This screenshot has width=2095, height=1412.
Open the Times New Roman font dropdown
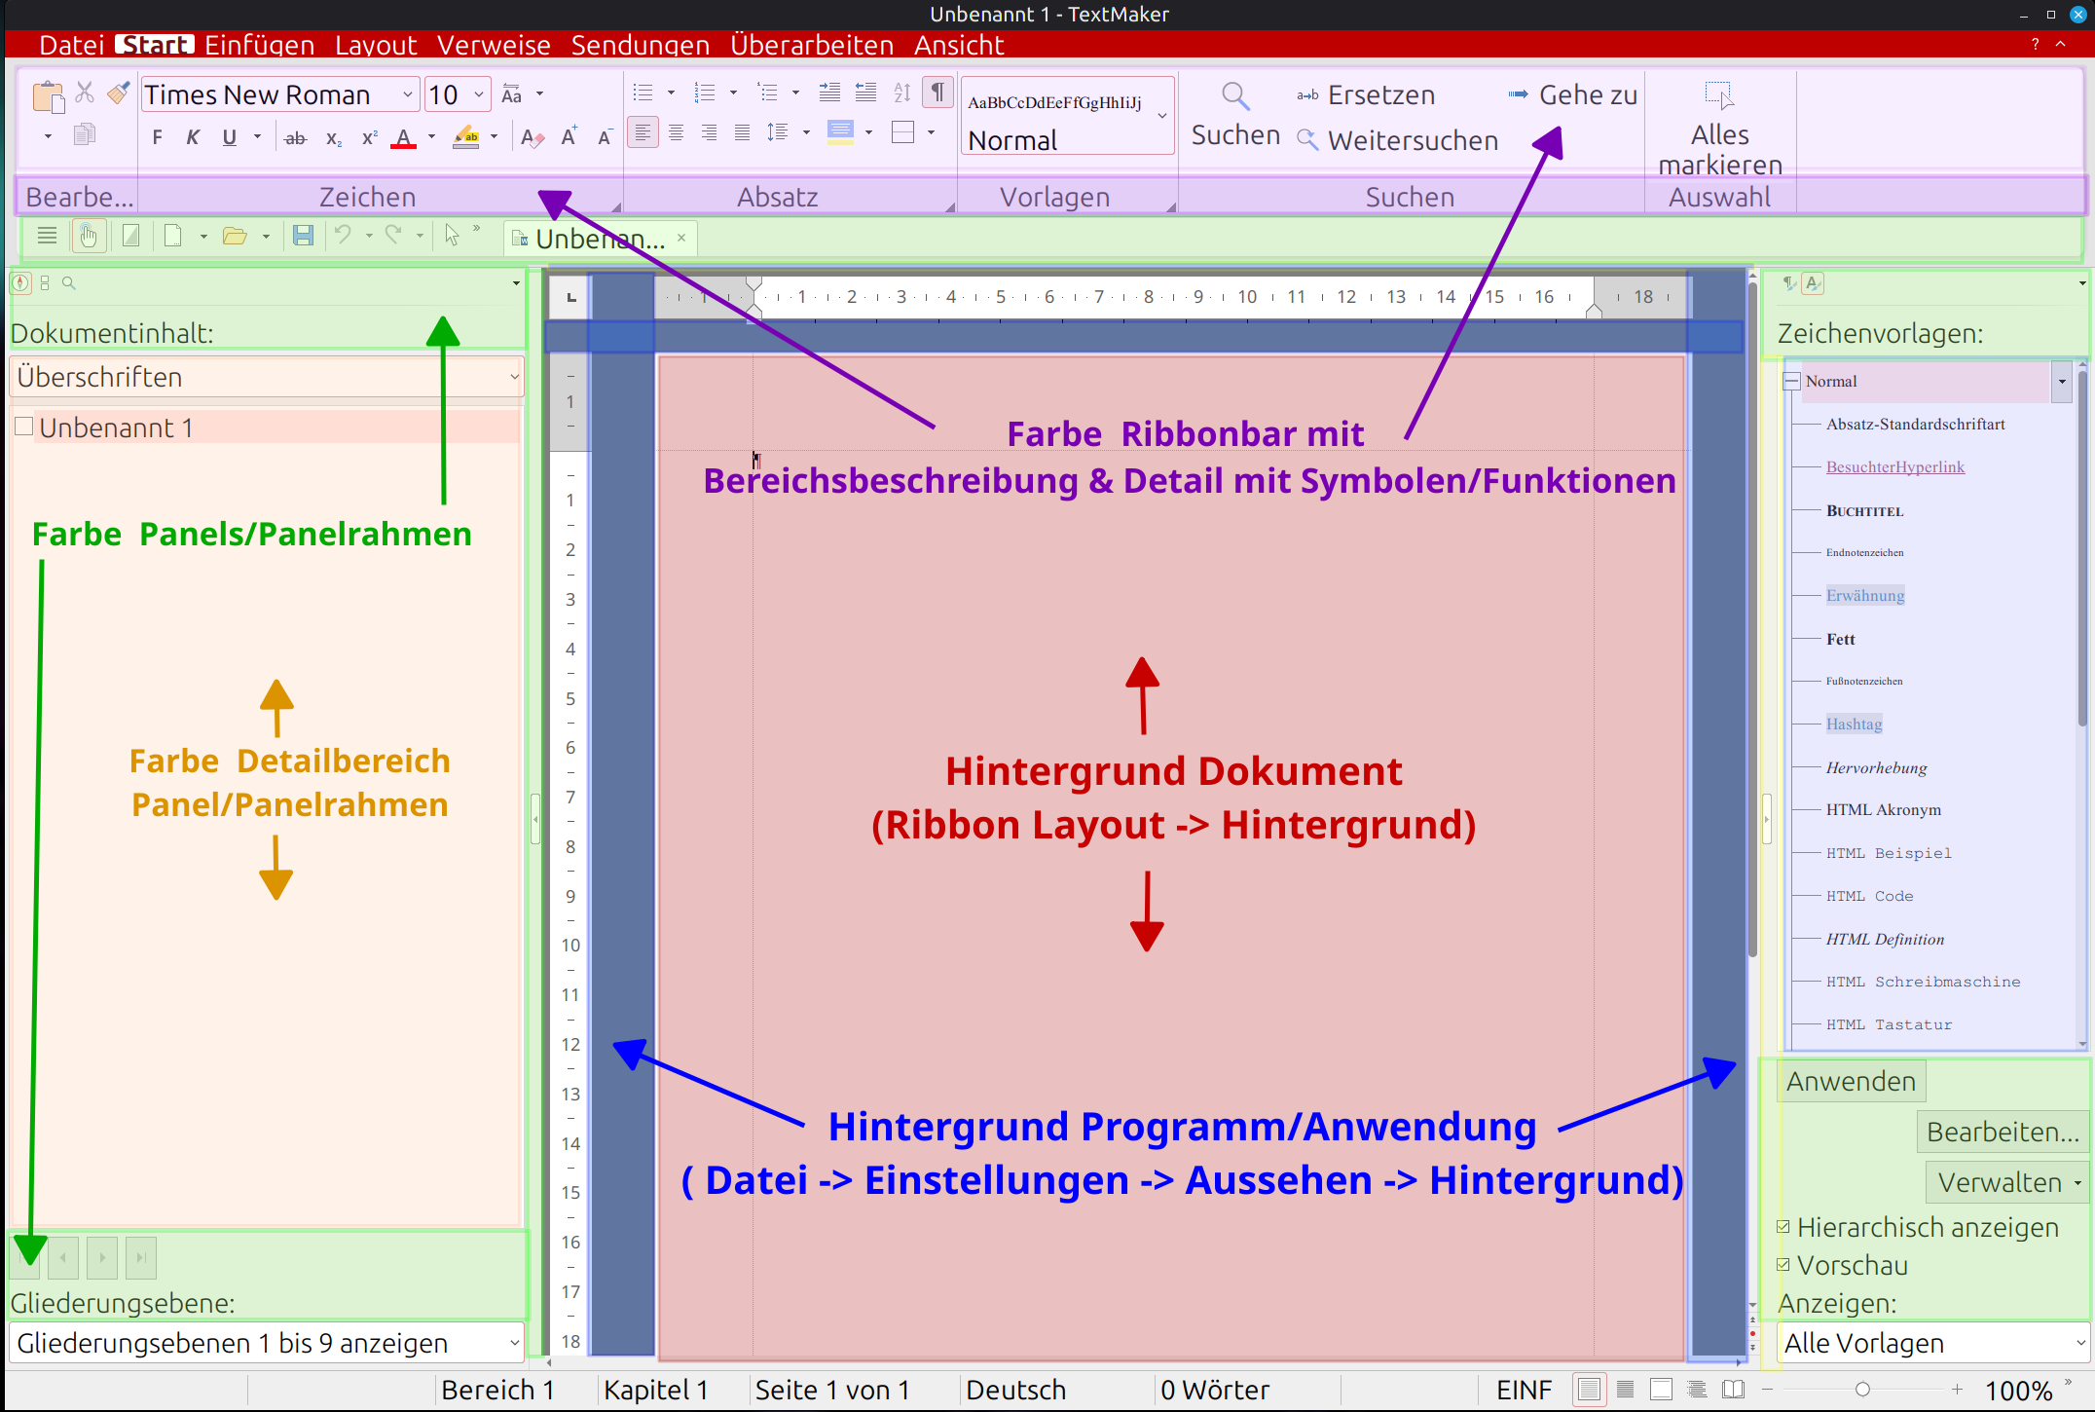pyautogui.click(x=407, y=94)
